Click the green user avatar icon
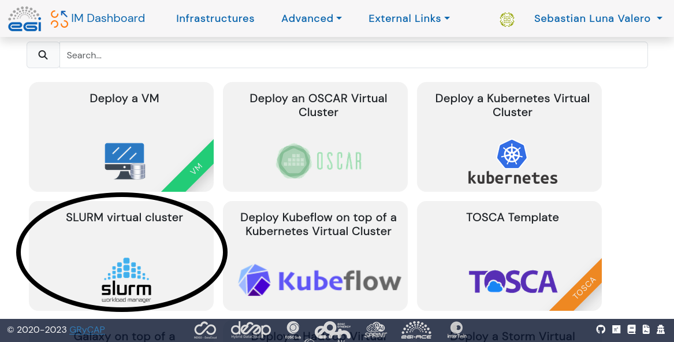 click(507, 20)
